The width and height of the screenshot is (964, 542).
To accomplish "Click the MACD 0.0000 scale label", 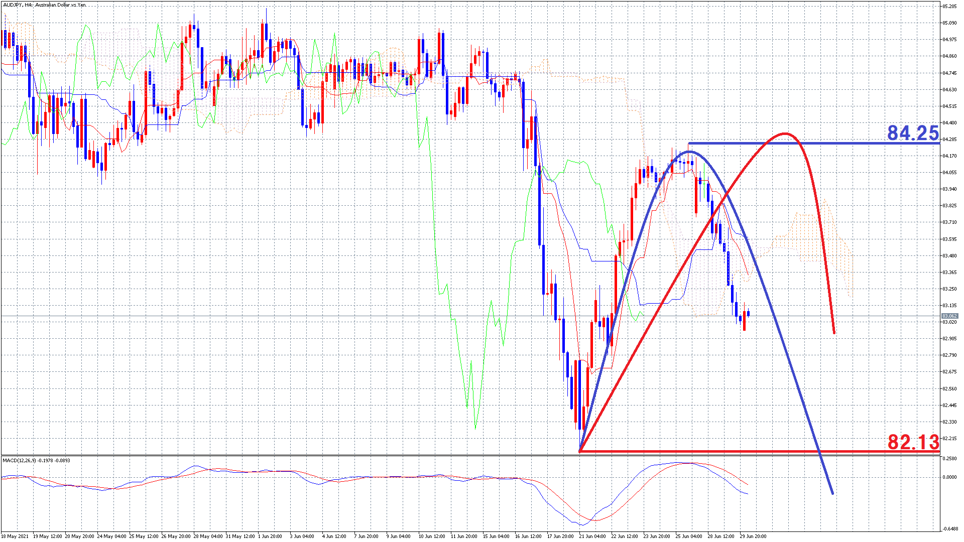I will (x=949, y=477).
